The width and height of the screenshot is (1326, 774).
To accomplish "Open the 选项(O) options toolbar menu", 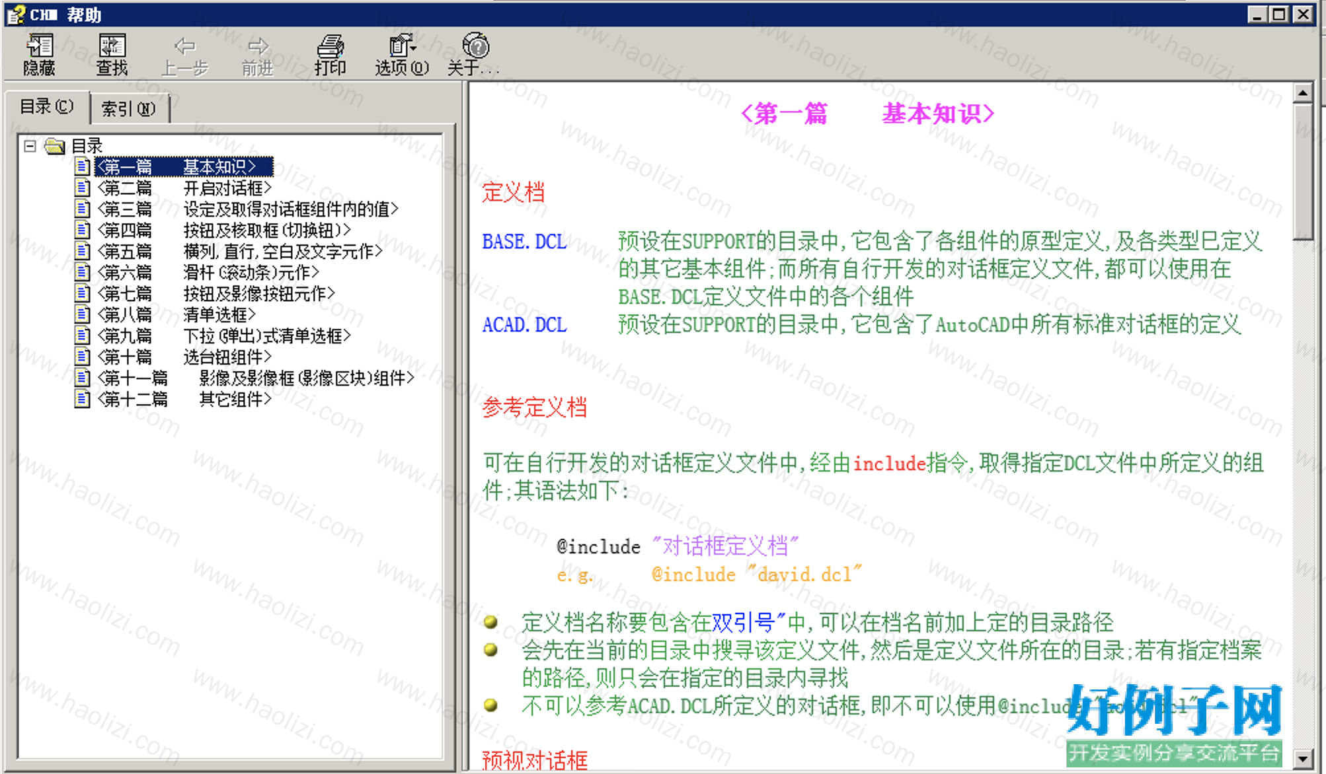I will point(402,55).
